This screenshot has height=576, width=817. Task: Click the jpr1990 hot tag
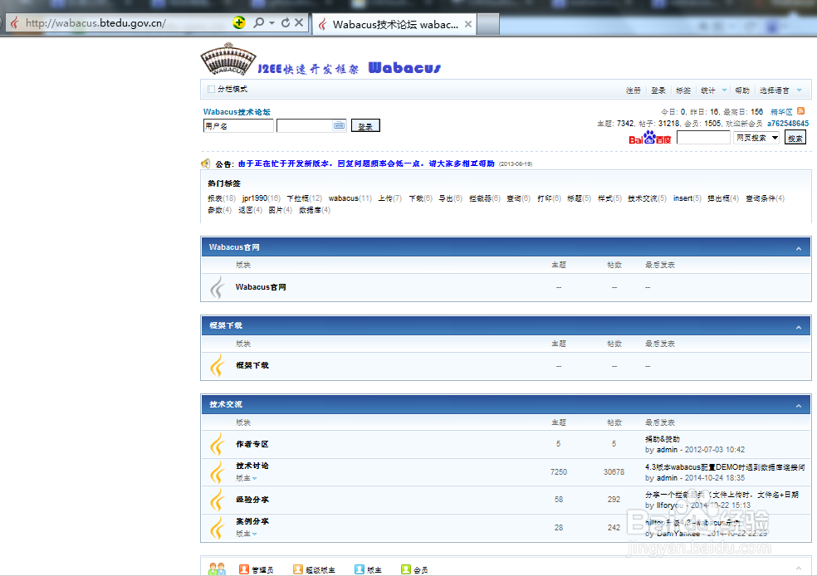pos(255,198)
